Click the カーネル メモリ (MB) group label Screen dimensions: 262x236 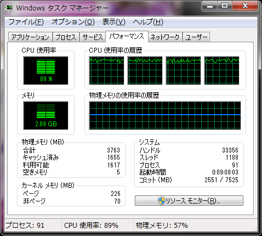(x=48, y=186)
